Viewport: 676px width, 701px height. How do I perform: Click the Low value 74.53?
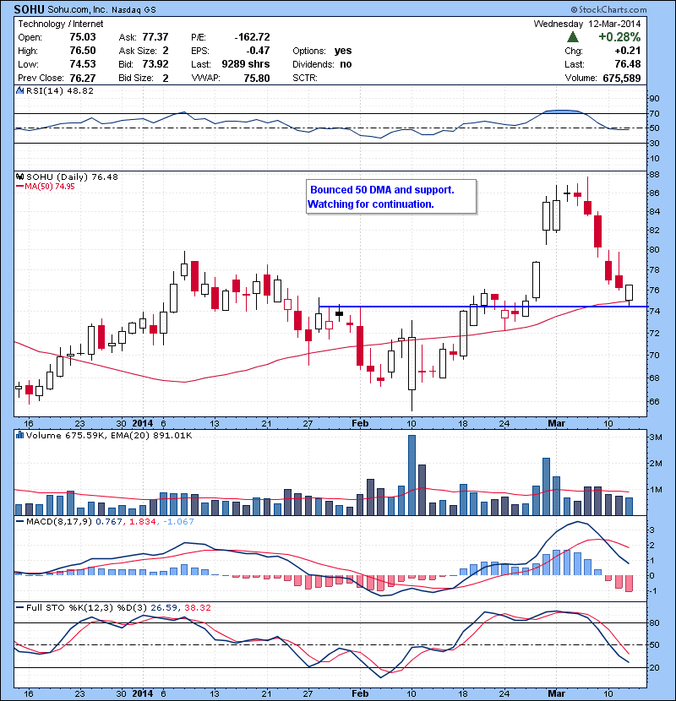83,64
